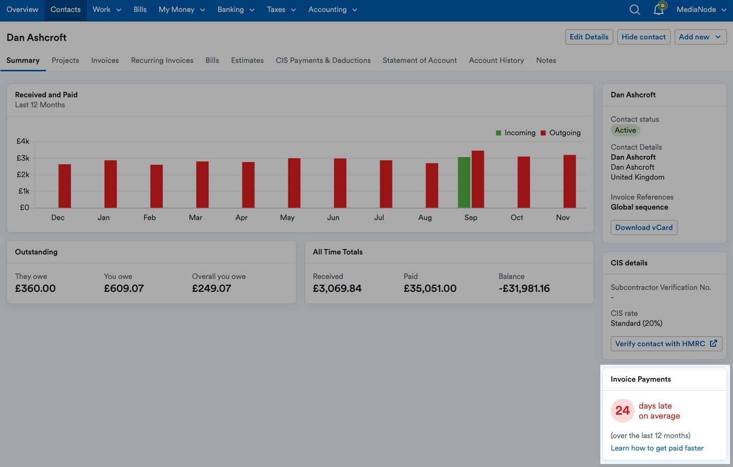Open the Add new dropdown
Screen dimensions: 733x467
pyautogui.click(x=701, y=37)
